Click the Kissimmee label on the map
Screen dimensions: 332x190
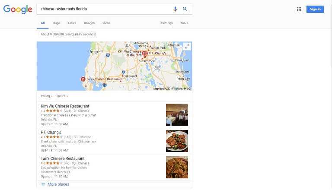point(147,61)
